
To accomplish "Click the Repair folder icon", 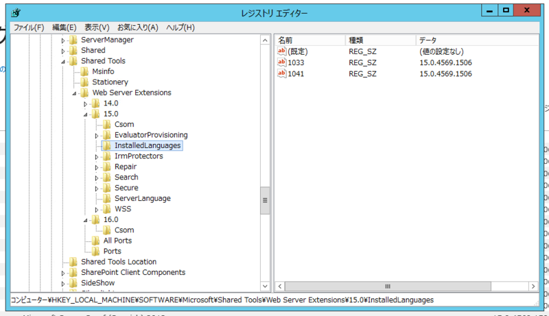I will tap(107, 167).
